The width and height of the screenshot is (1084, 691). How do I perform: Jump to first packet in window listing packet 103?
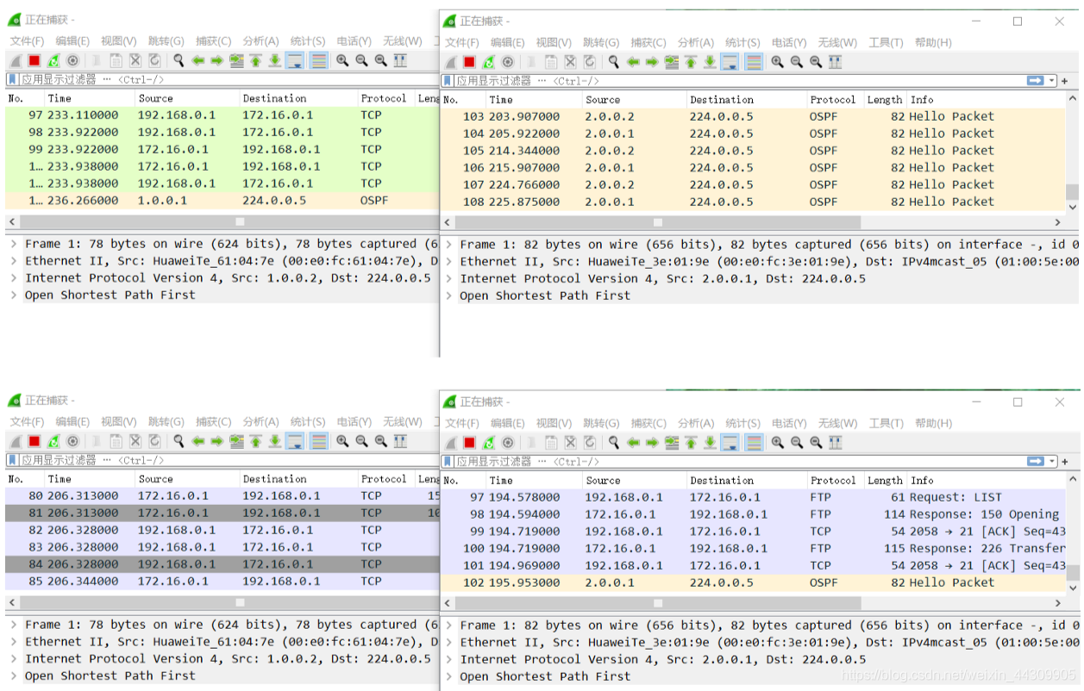[691, 62]
